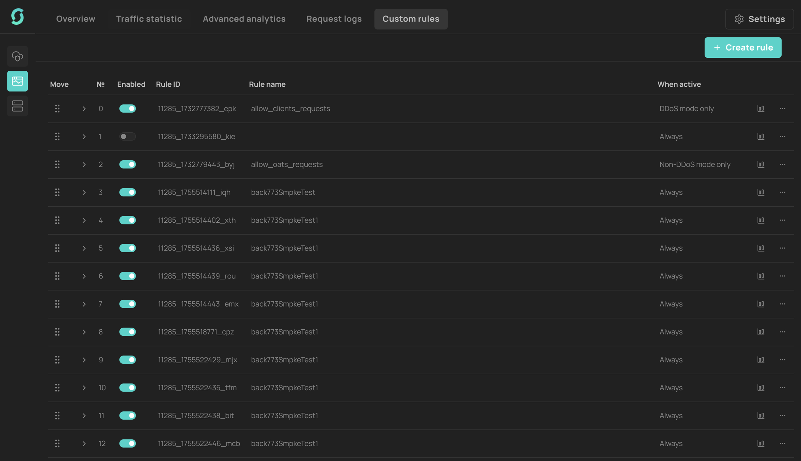Click the app logo in top-left corner
Screen dimensions: 801x461
coord(17,17)
